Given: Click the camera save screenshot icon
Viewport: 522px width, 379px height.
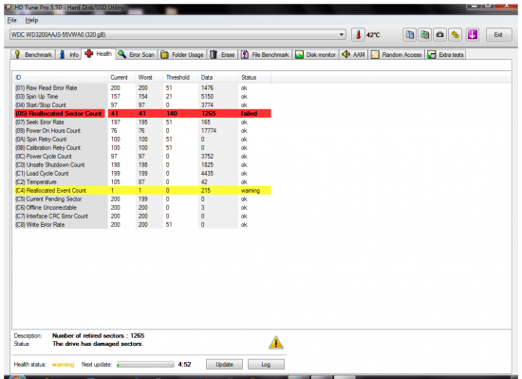Looking at the screenshot, I should (440, 34).
